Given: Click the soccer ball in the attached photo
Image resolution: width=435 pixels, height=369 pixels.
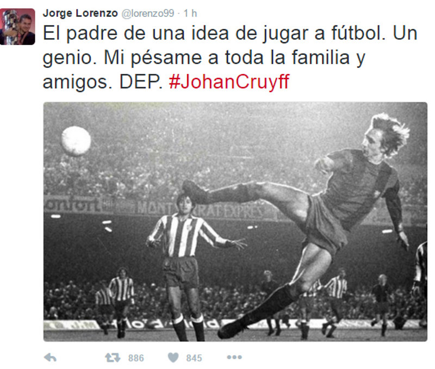Looking at the screenshot, I should tap(76, 141).
